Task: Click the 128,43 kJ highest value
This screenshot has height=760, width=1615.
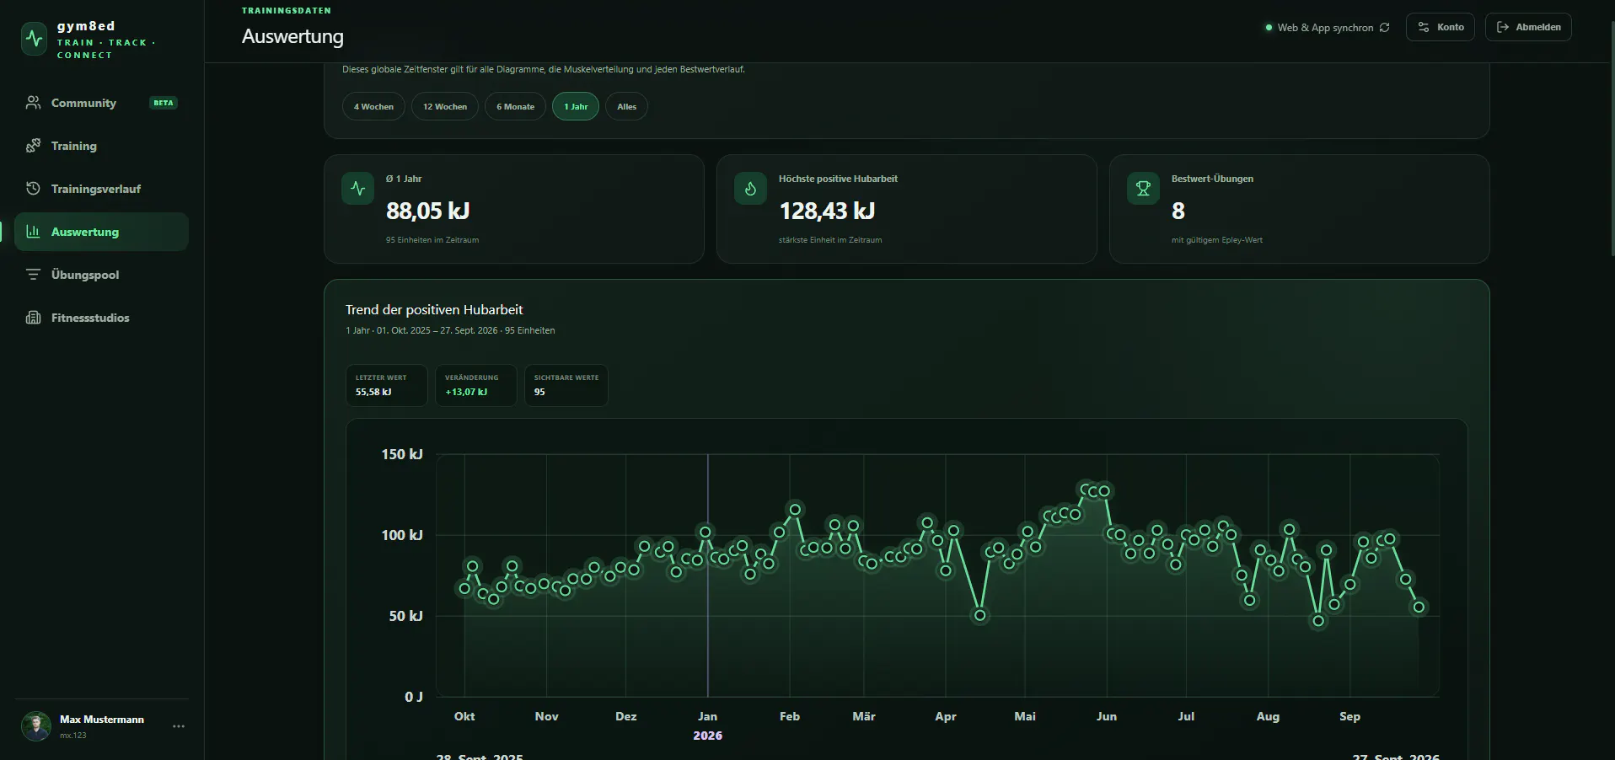Action: [x=827, y=211]
